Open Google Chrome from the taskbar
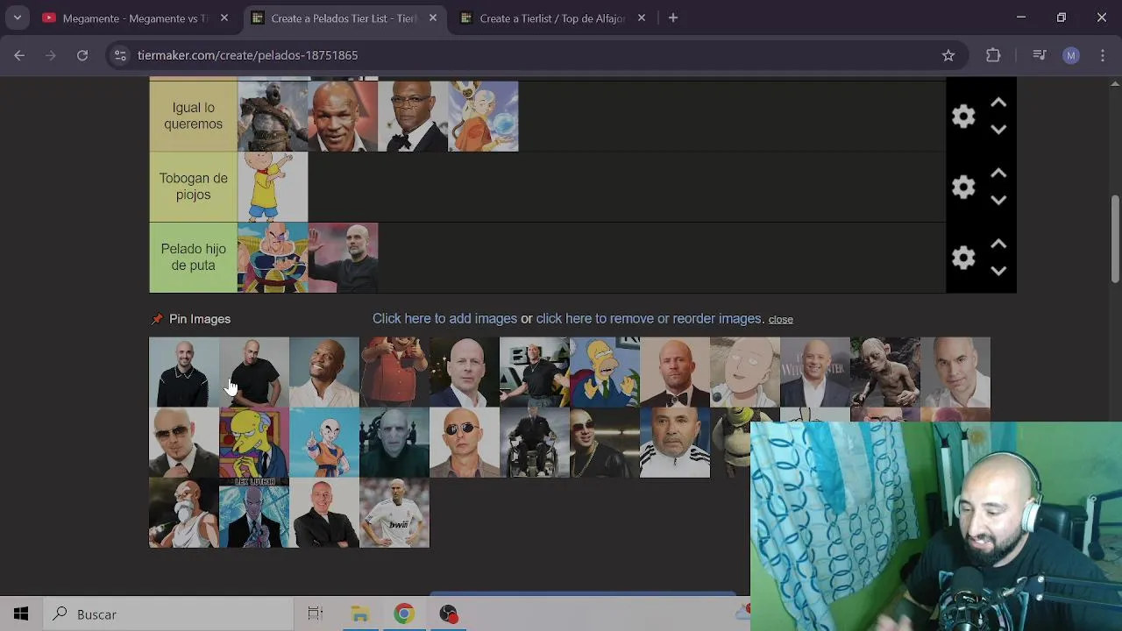This screenshot has width=1122, height=631. point(404,614)
